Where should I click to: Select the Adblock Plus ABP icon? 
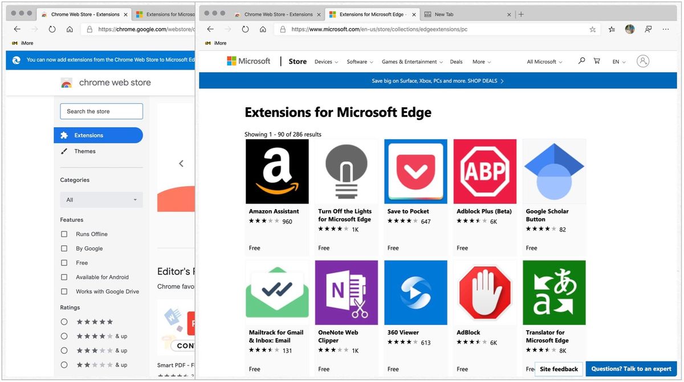pyautogui.click(x=484, y=170)
